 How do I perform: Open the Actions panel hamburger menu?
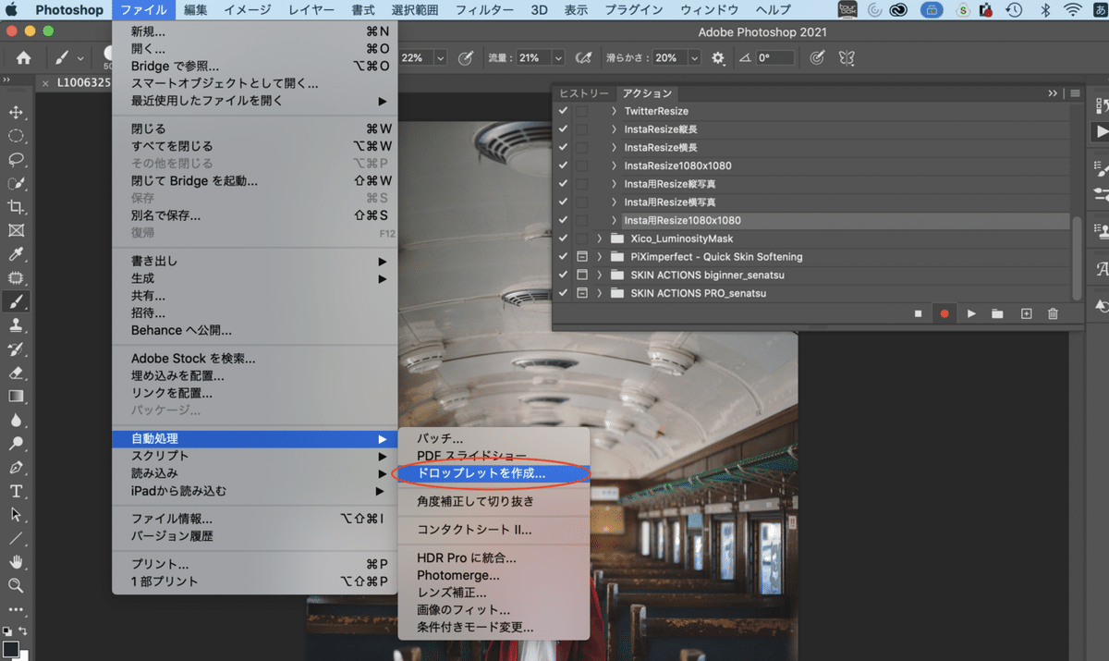pos(1075,93)
